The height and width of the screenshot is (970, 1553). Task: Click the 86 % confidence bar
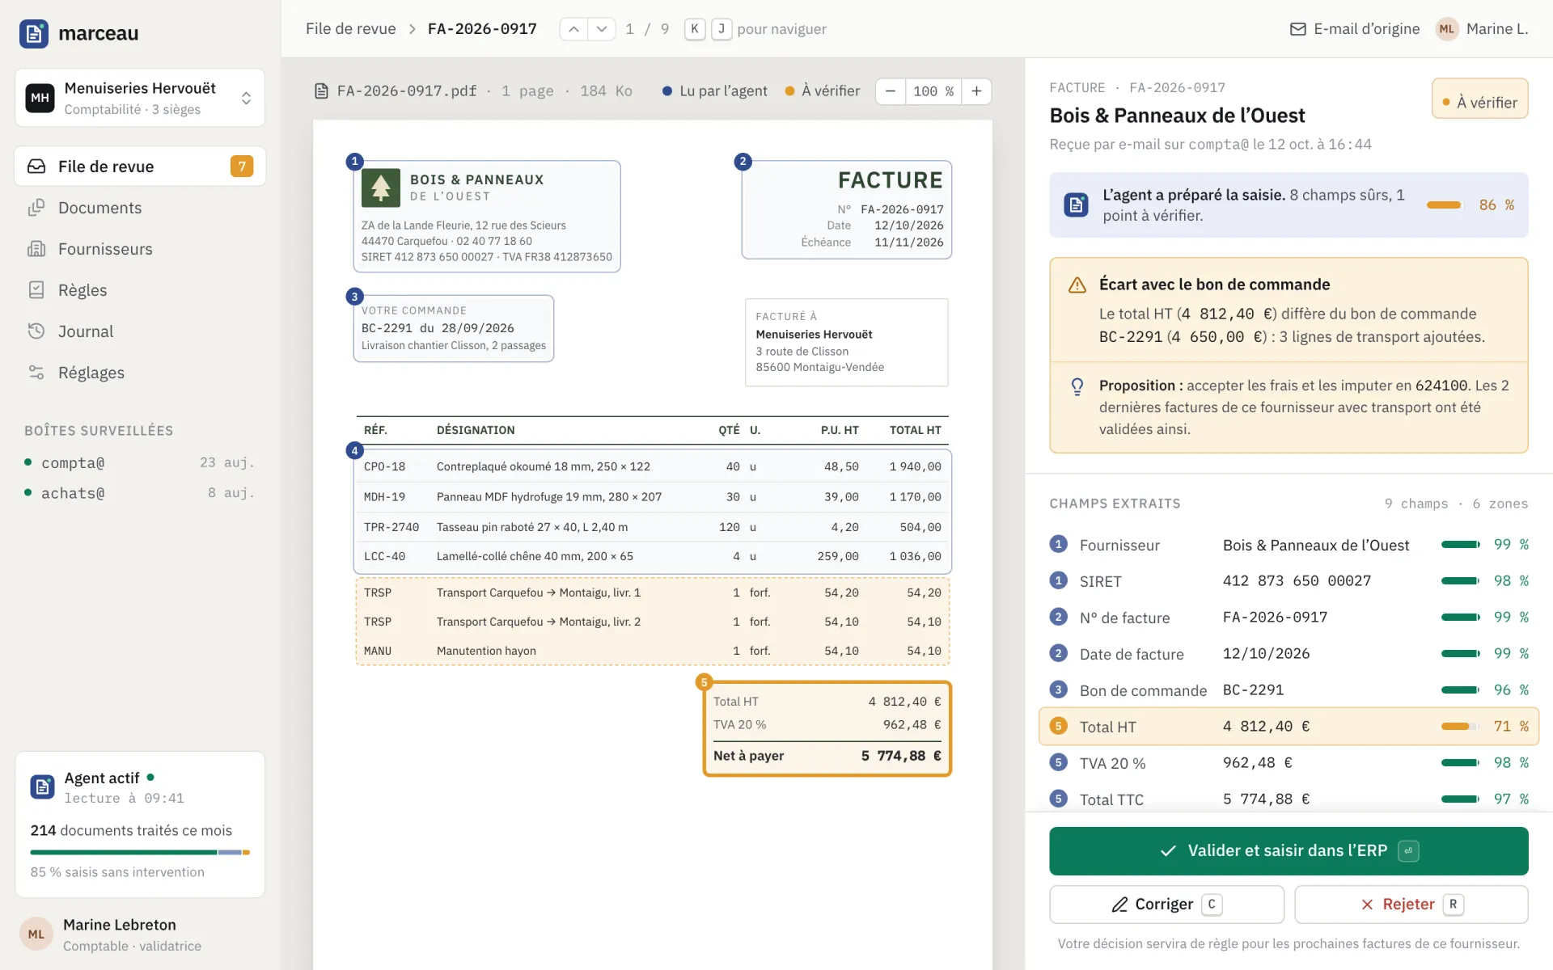[x=1444, y=205]
